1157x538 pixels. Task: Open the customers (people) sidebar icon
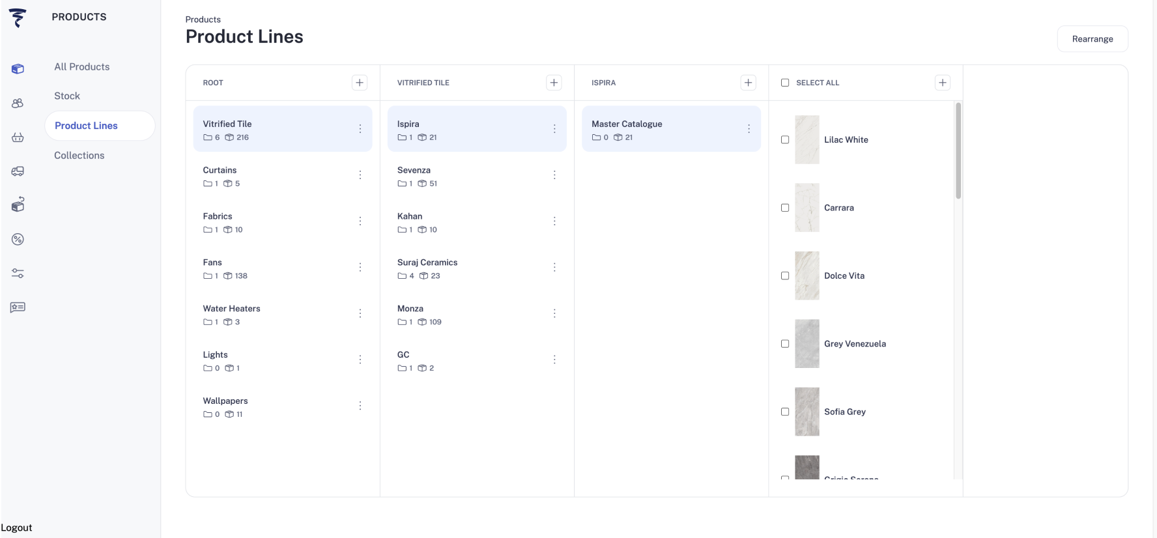(x=18, y=103)
